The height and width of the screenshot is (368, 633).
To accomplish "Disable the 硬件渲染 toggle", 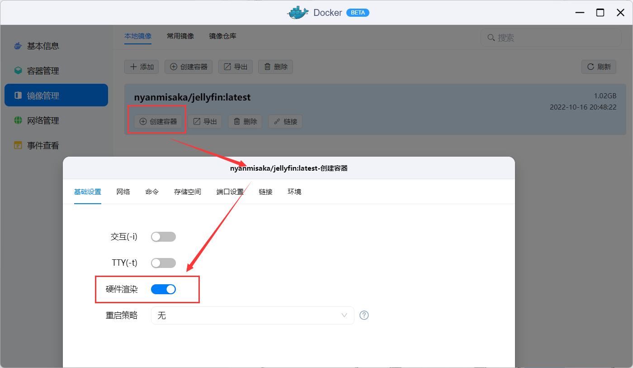I will tap(163, 289).
